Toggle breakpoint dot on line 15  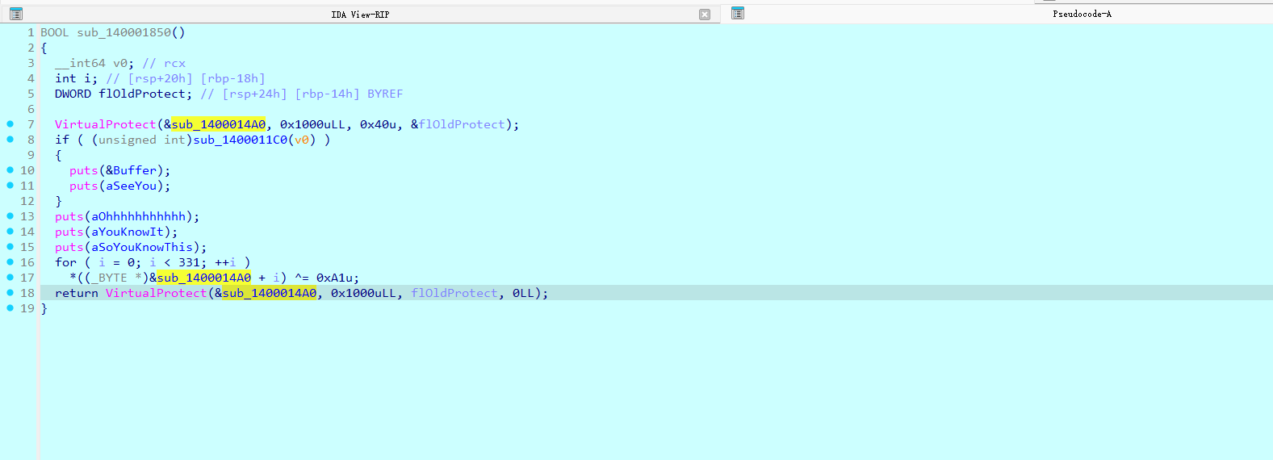(10, 247)
